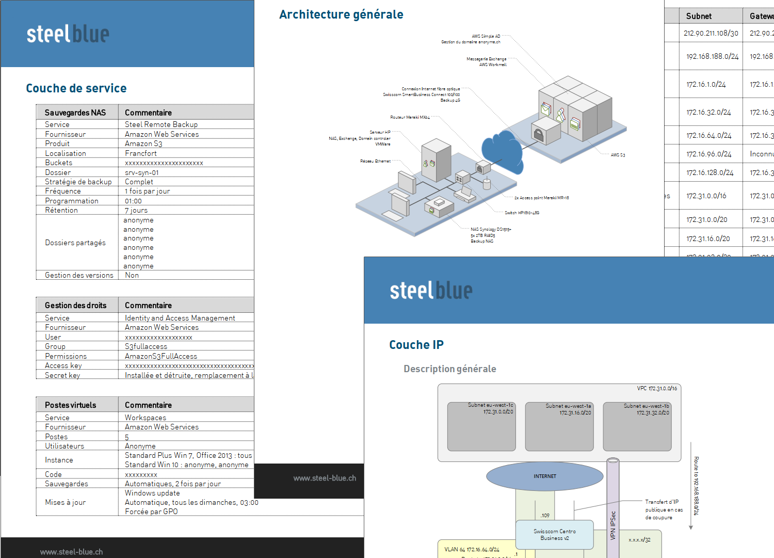
Task: Click the 'Switch HP1810-48G' diagram label
Action: pyautogui.click(x=522, y=213)
